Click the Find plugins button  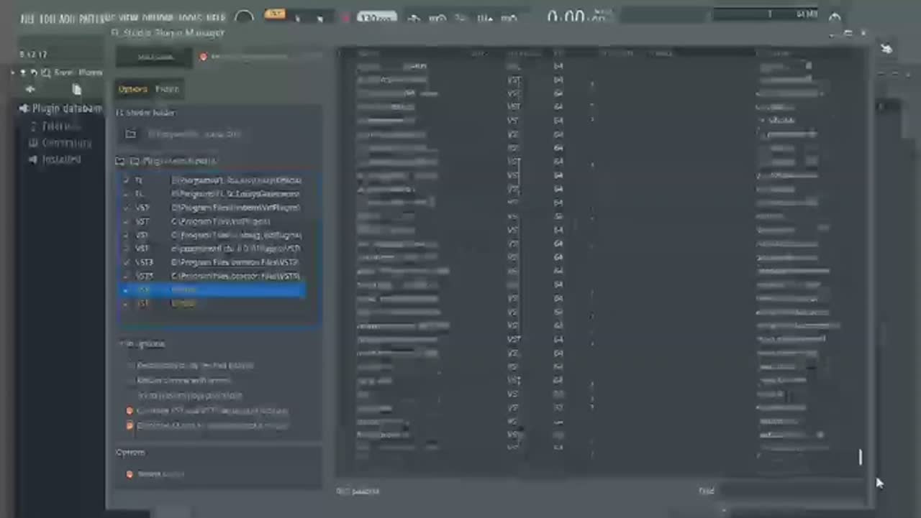(x=155, y=57)
